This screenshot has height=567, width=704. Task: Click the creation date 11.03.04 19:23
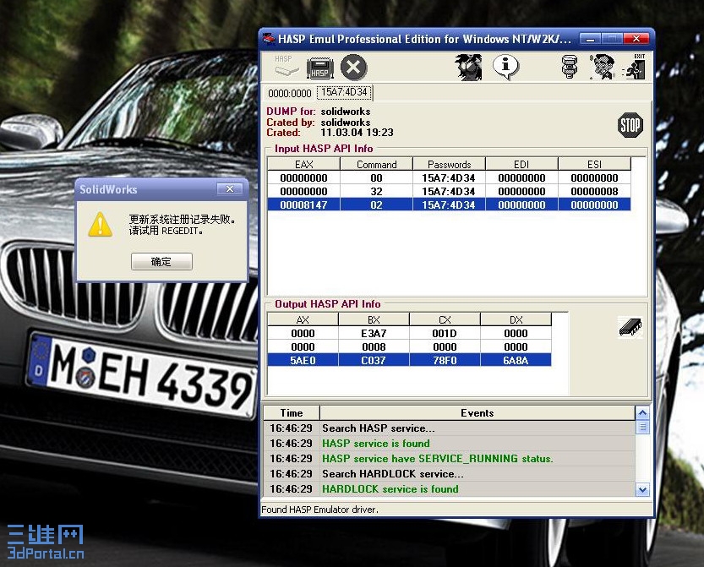(x=357, y=133)
